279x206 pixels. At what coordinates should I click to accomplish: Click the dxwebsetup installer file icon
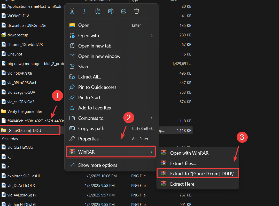tap(4, 35)
